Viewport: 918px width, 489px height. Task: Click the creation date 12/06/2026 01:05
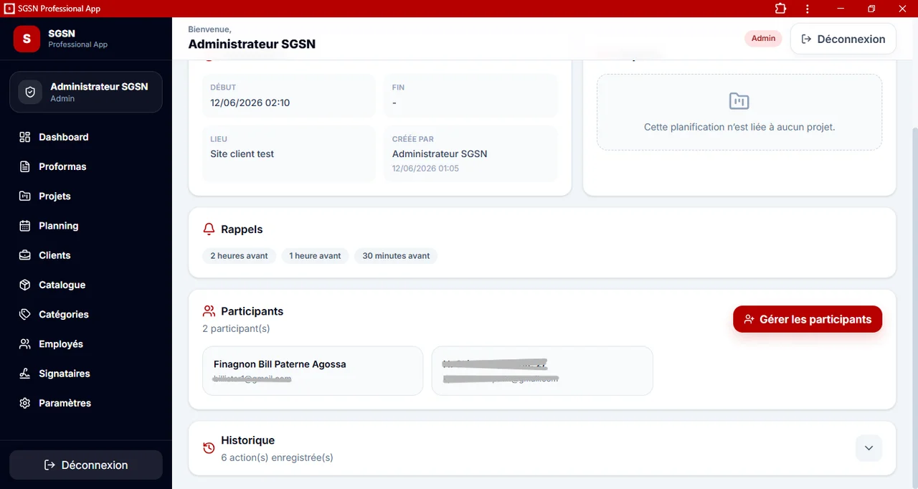coord(425,168)
